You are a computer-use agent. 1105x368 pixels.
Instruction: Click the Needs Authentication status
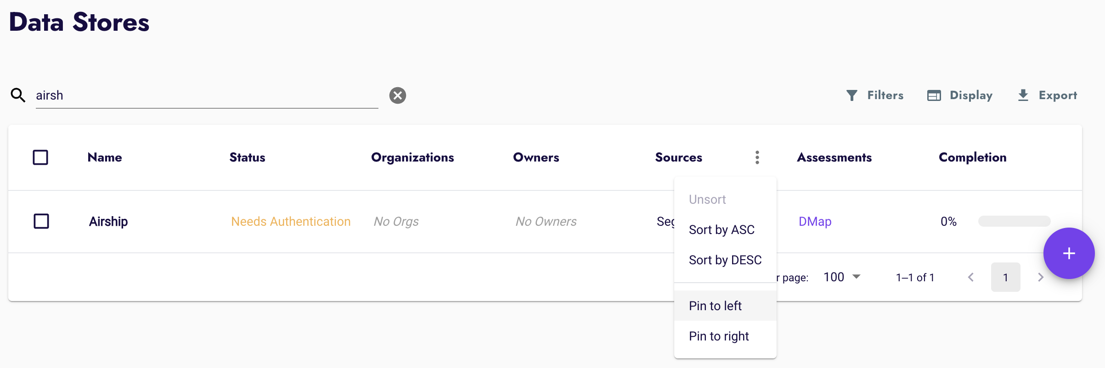click(x=291, y=222)
